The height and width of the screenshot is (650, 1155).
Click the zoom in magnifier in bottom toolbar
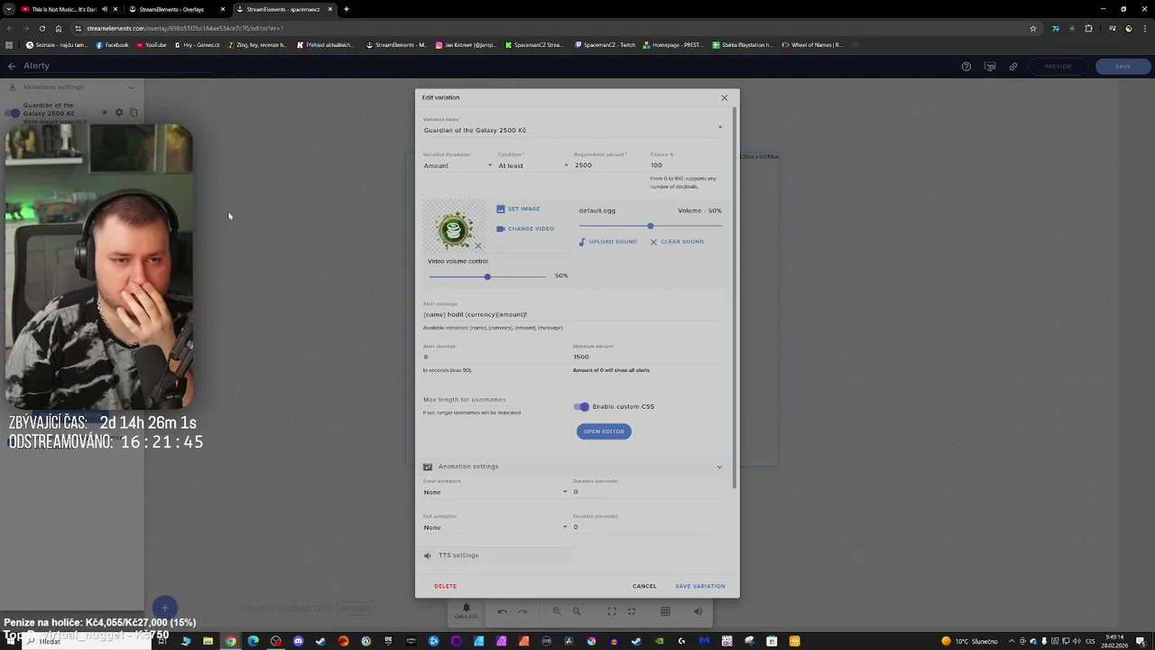coord(557,611)
